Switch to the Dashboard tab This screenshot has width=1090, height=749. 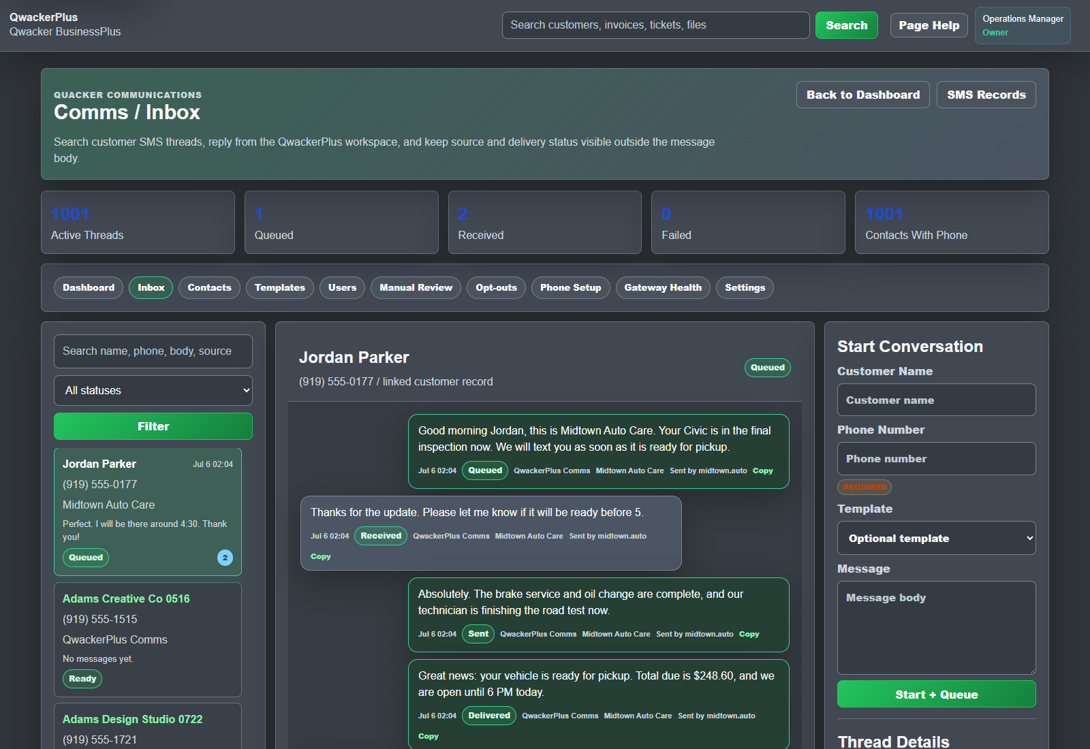89,287
